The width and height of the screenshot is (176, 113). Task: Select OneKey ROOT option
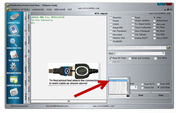tap(133, 38)
